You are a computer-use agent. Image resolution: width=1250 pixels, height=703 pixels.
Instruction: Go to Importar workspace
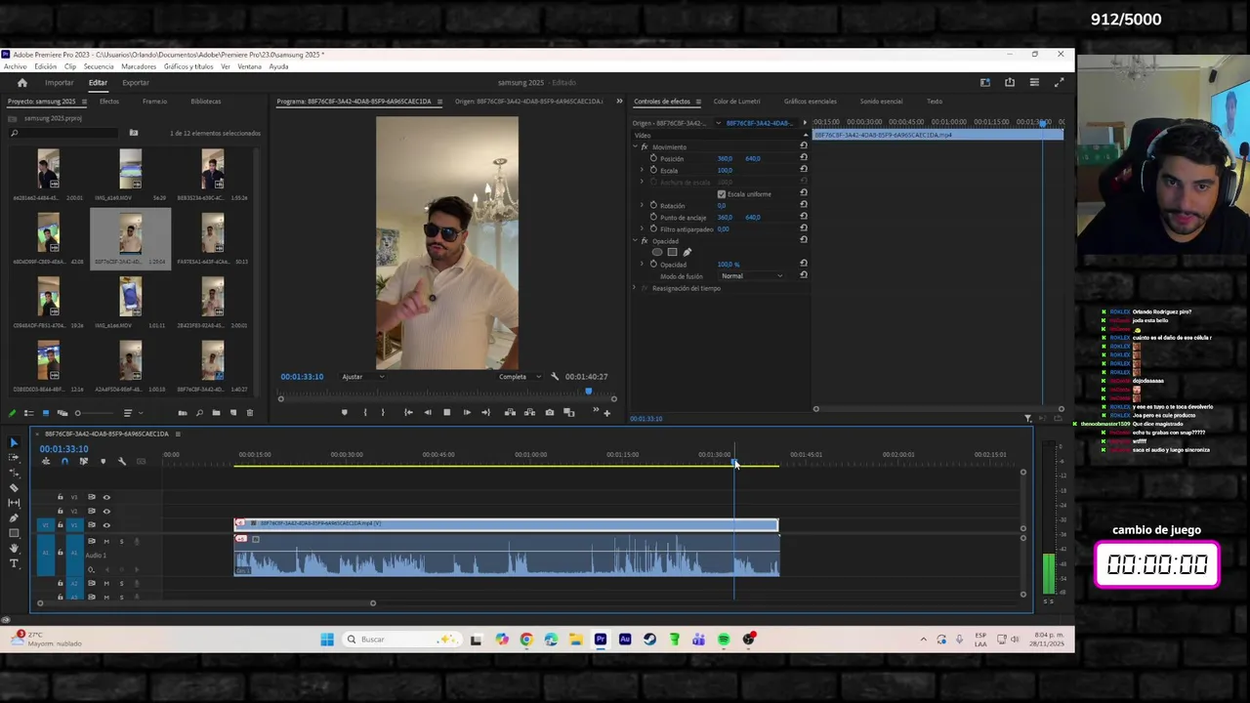[x=59, y=83]
